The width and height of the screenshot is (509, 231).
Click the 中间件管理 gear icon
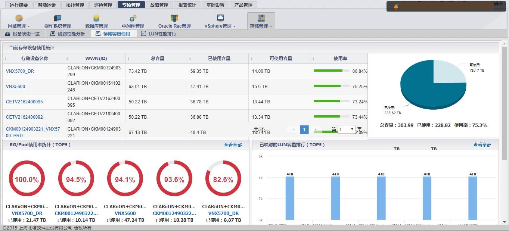[133, 18]
